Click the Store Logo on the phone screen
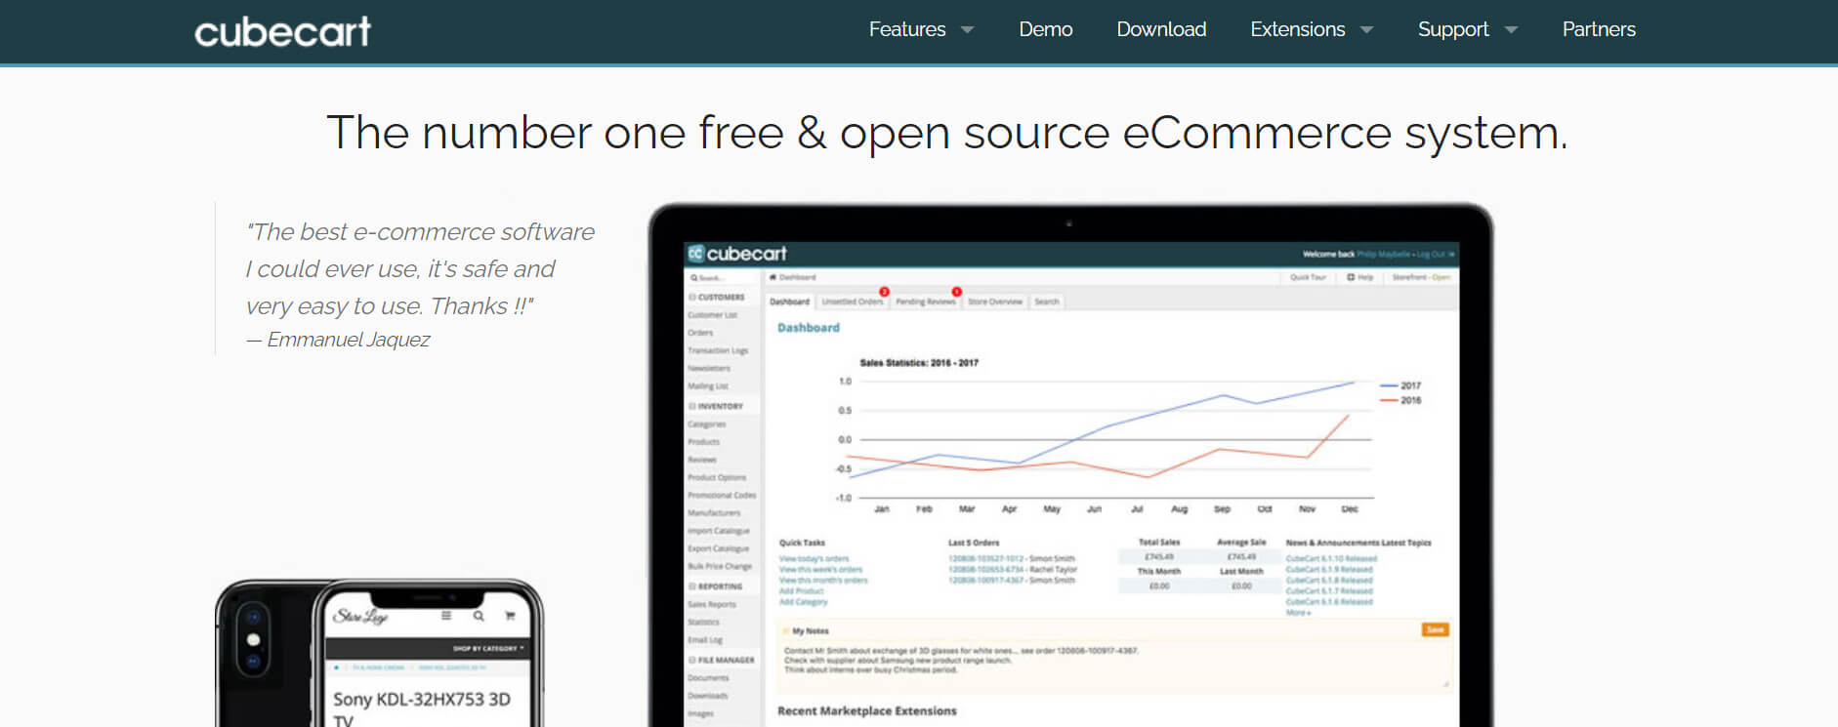The height and width of the screenshot is (727, 1838). tap(360, 617)
